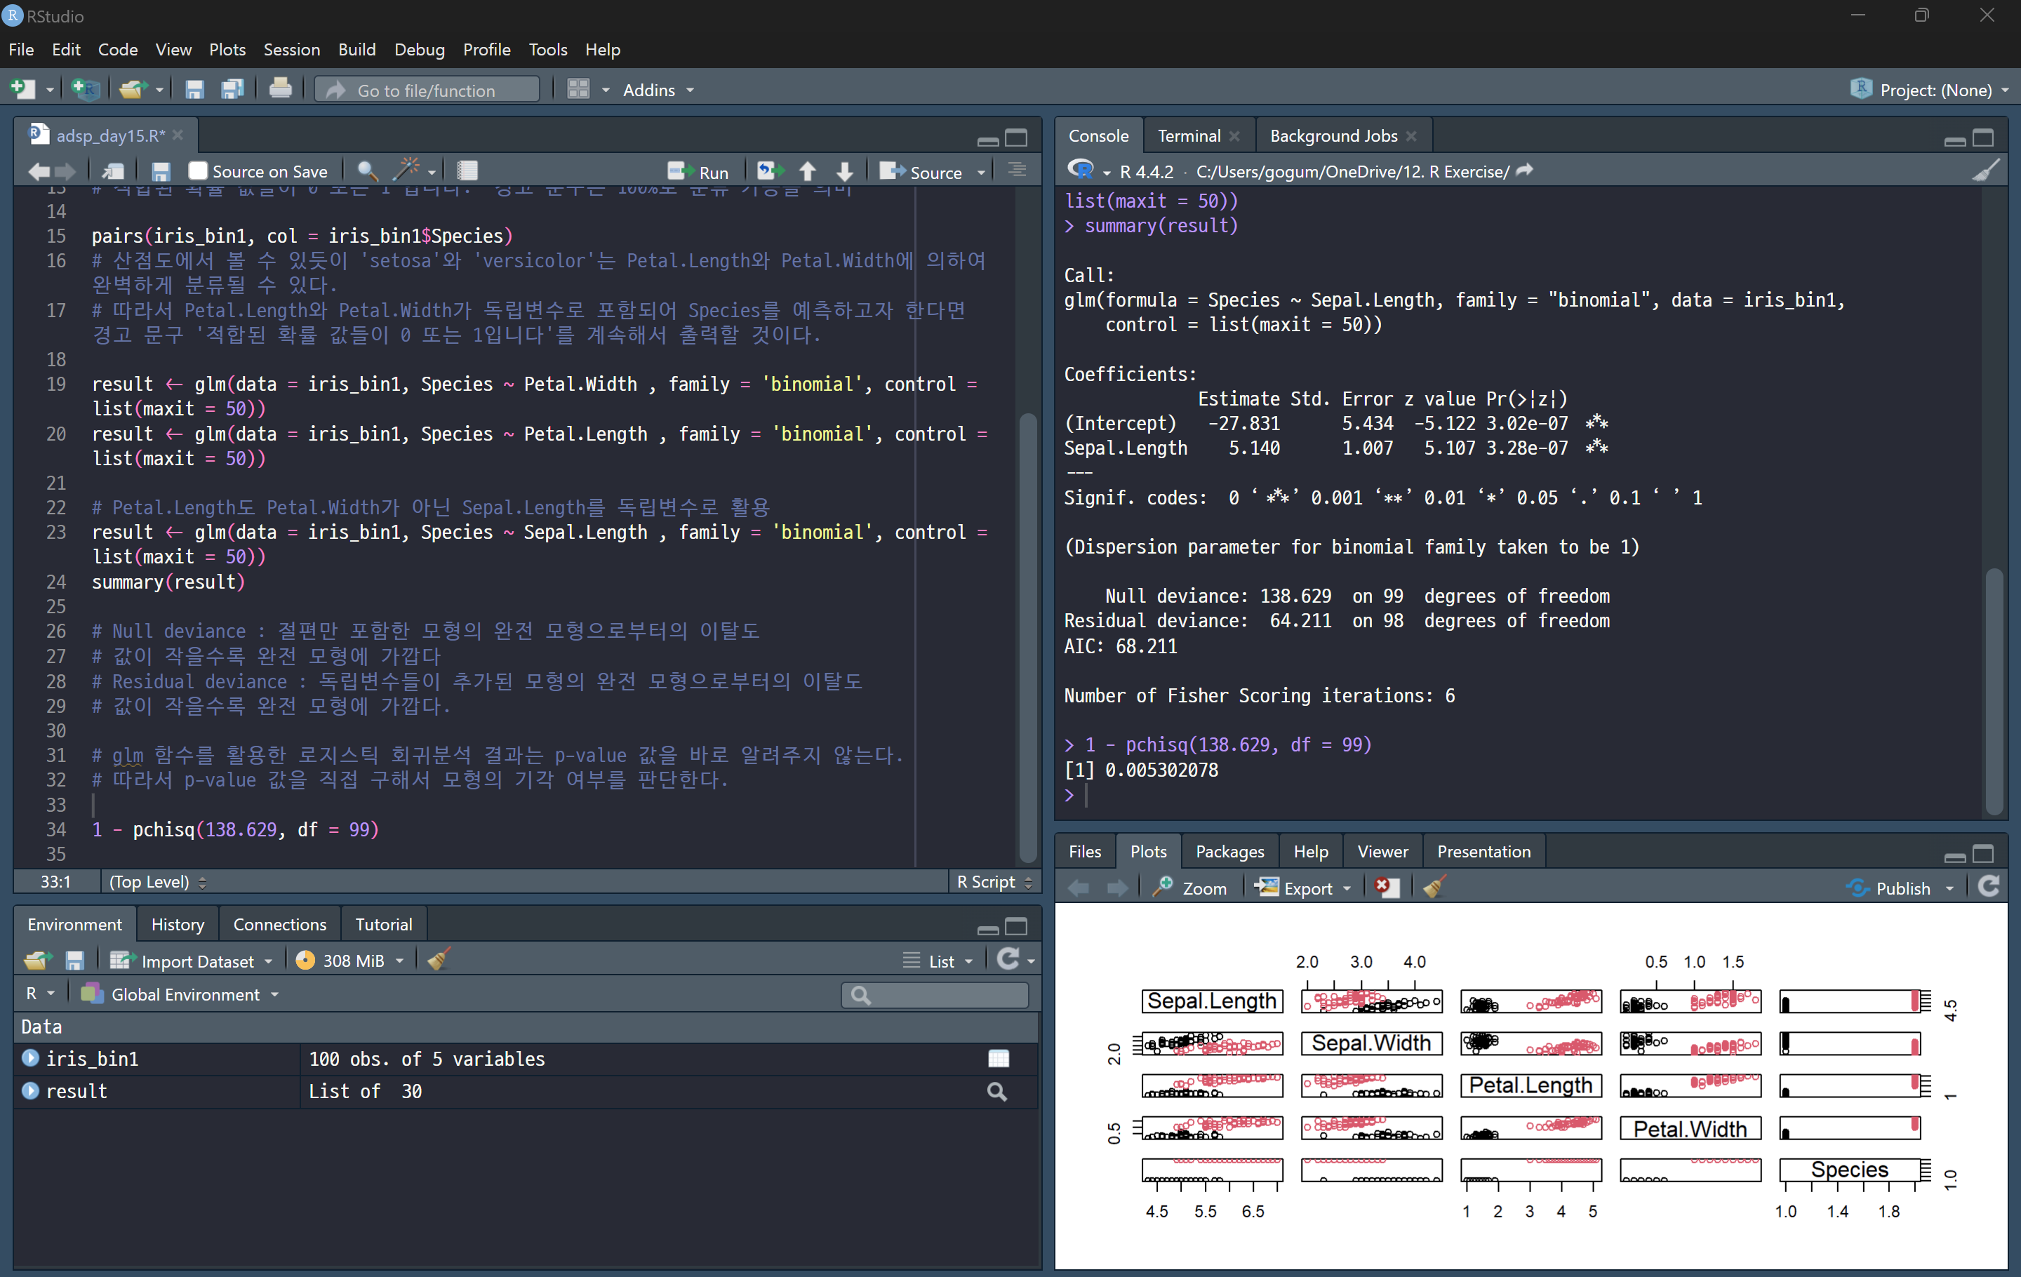The width and height of the screenshot is (2021, 1277).
Task: Open Project (None) dropdown
Action: click(x=1930, y=90)
